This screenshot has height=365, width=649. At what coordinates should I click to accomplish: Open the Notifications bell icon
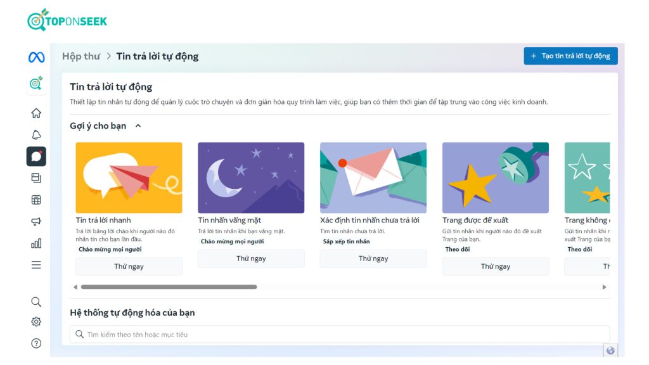point(36,134)
